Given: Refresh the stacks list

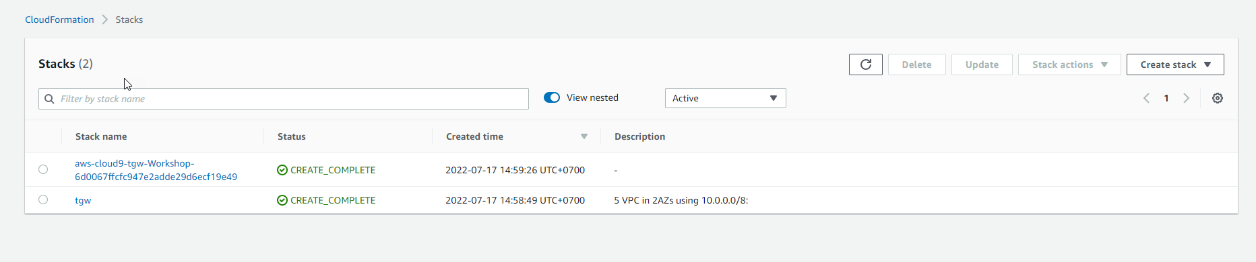Looking at the screenshot, I should pyautogui.click(x=866, y=64).
